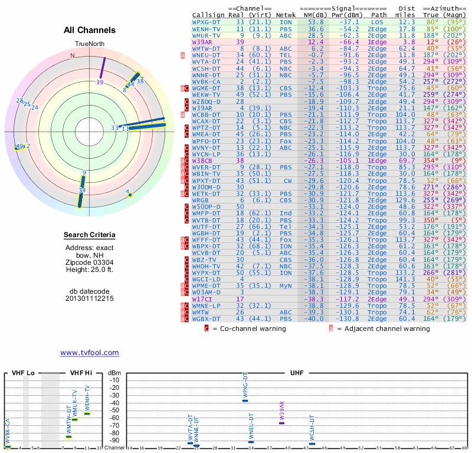
Task: Click the adjacent warning icon beside WNEU-DT
Action: point(182,55)
